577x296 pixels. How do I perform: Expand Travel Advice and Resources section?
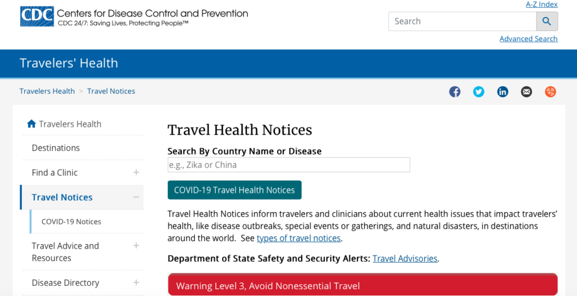pos(136,246)
